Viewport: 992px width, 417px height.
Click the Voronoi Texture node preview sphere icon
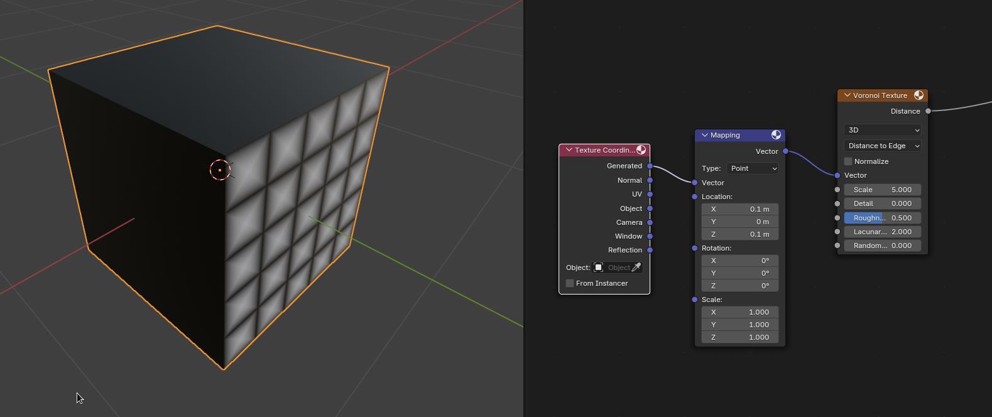918,95
